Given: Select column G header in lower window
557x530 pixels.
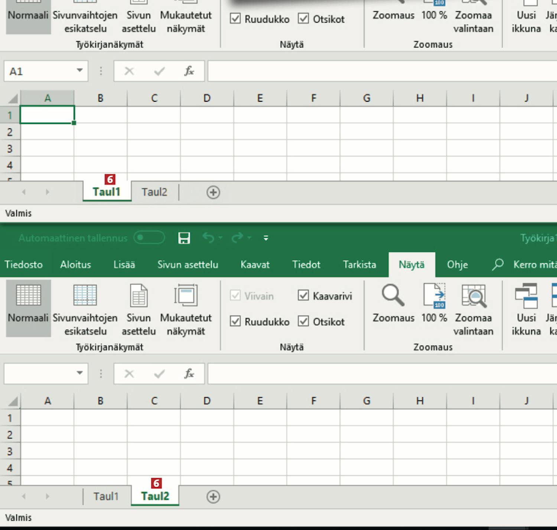Looking at the screenshot, I should coord(367,401).
